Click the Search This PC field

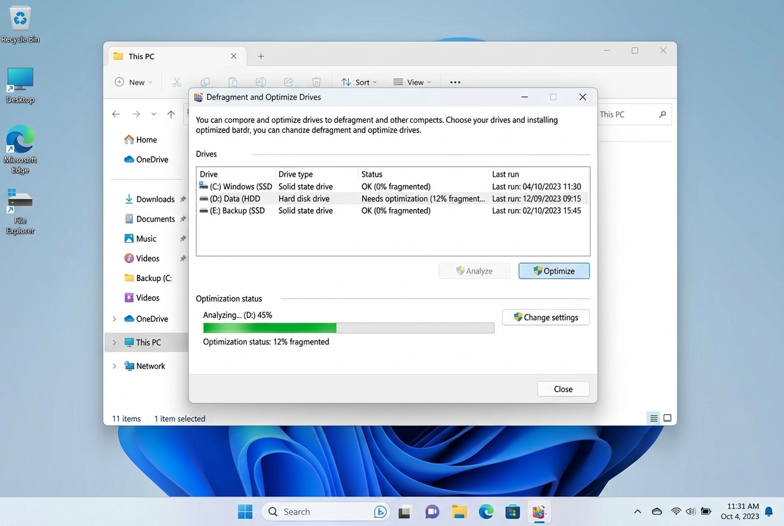coord(634,114)
